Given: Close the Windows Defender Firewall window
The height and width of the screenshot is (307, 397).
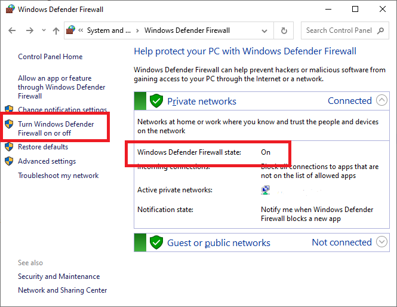Looking at the screenshot, I should (383, 9).
